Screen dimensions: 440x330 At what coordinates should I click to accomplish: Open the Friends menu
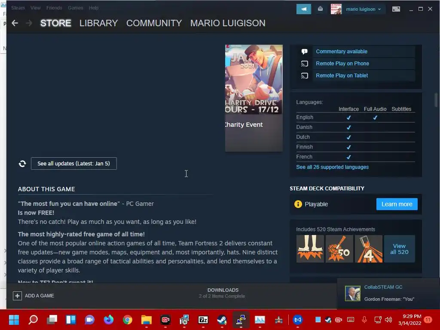coord(54,8)
